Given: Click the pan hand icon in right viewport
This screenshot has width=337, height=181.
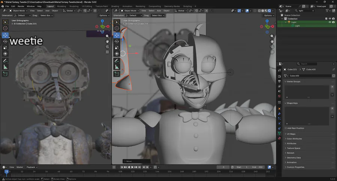Looking at the screenshot, I should point(272,42).
